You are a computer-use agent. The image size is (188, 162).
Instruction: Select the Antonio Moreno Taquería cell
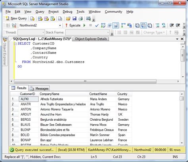pos(63,109)
